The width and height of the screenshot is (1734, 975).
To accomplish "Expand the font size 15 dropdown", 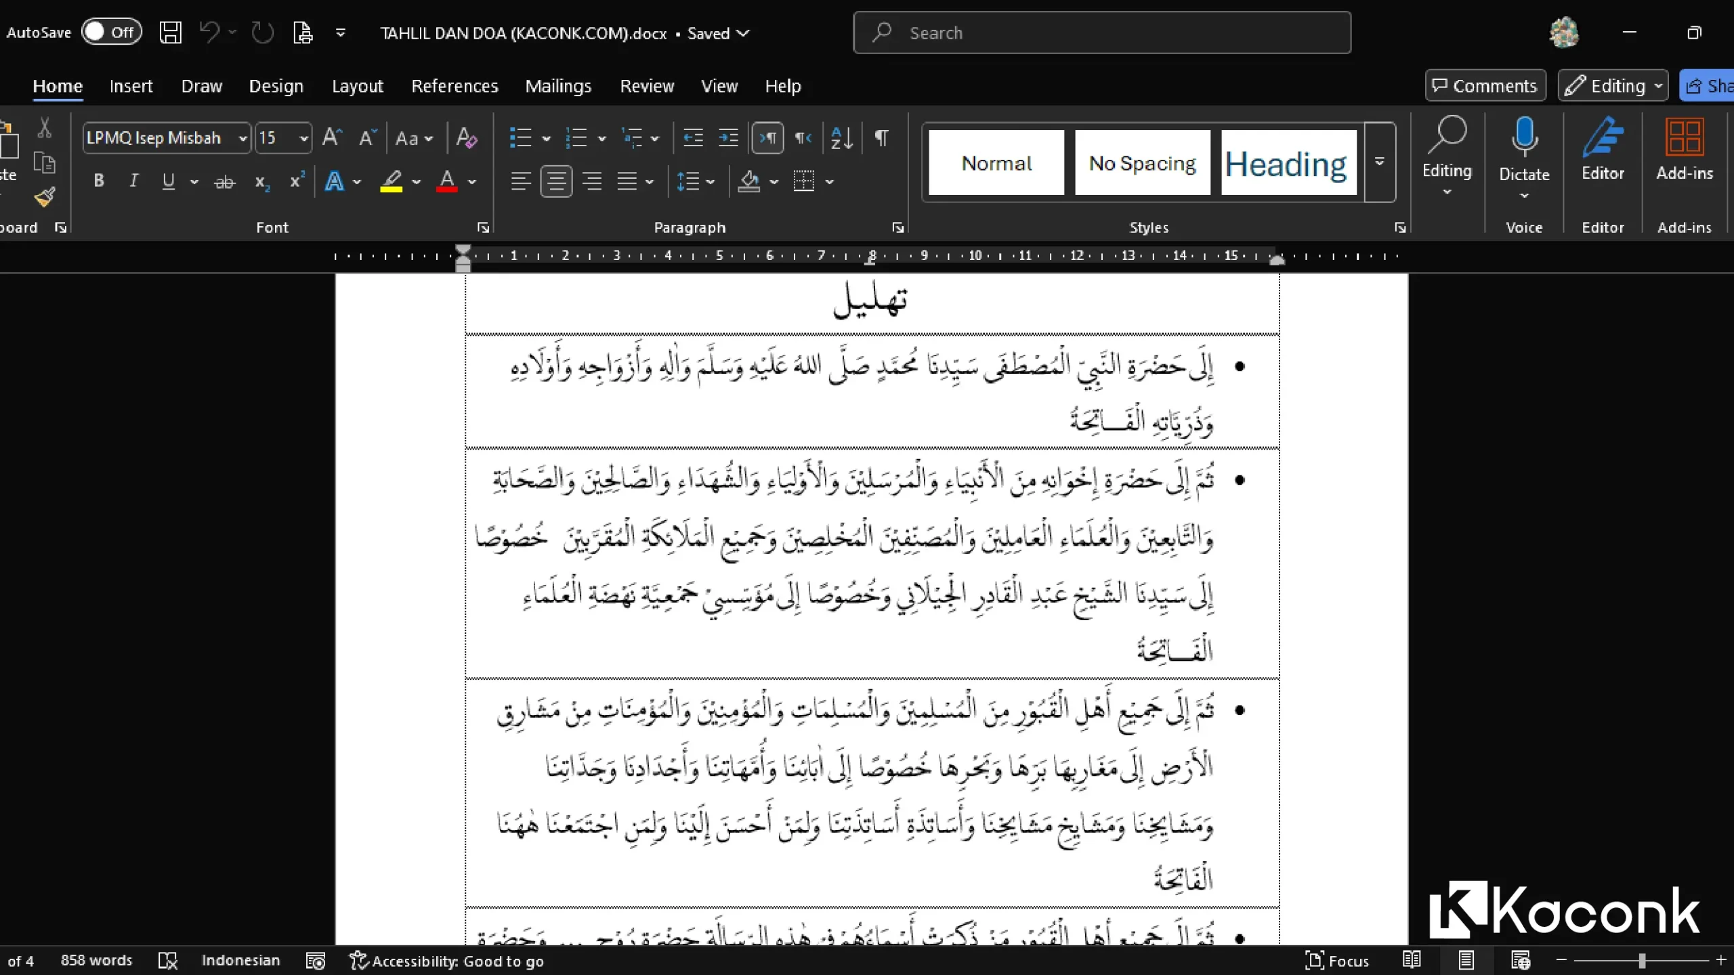I will 304,138.
